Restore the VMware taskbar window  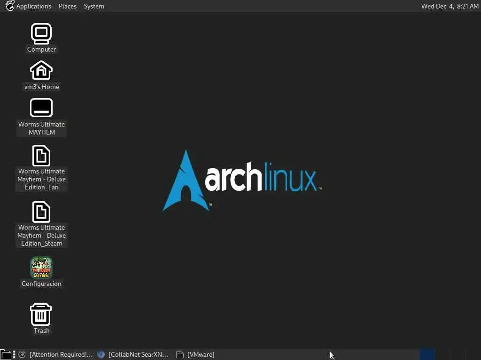pos(195,354)
